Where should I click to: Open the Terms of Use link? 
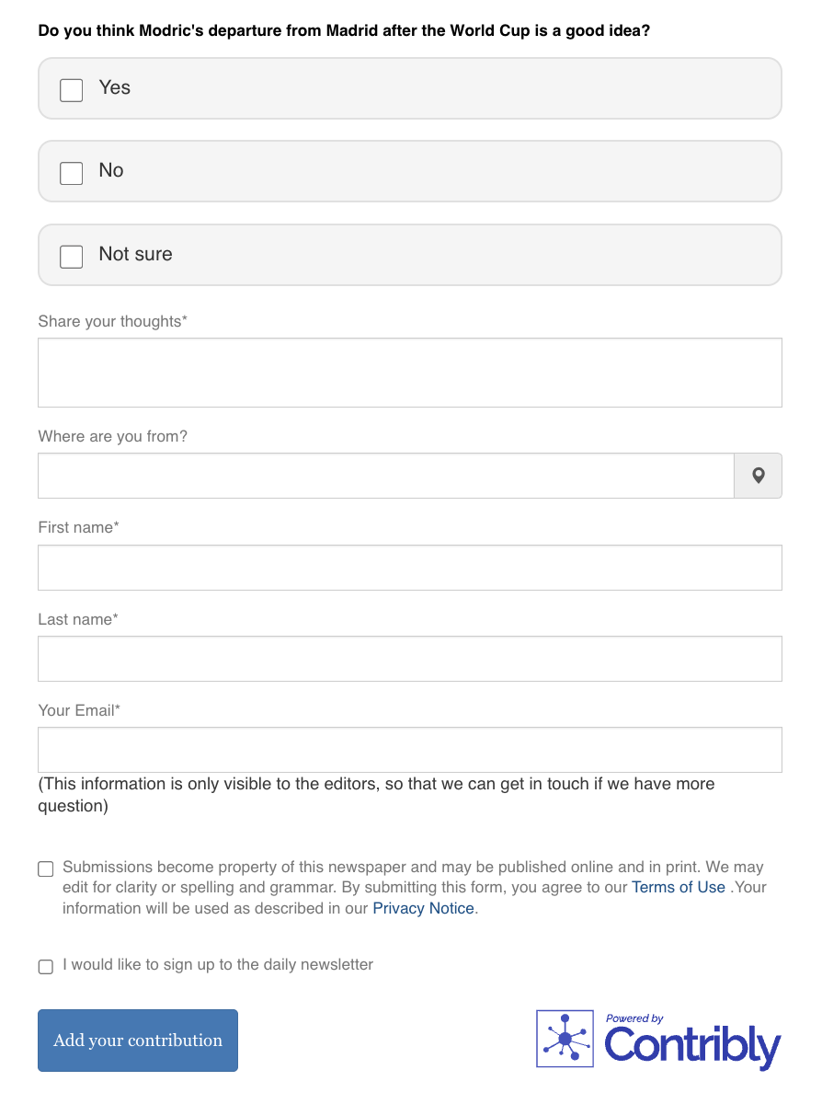(678, 888)
